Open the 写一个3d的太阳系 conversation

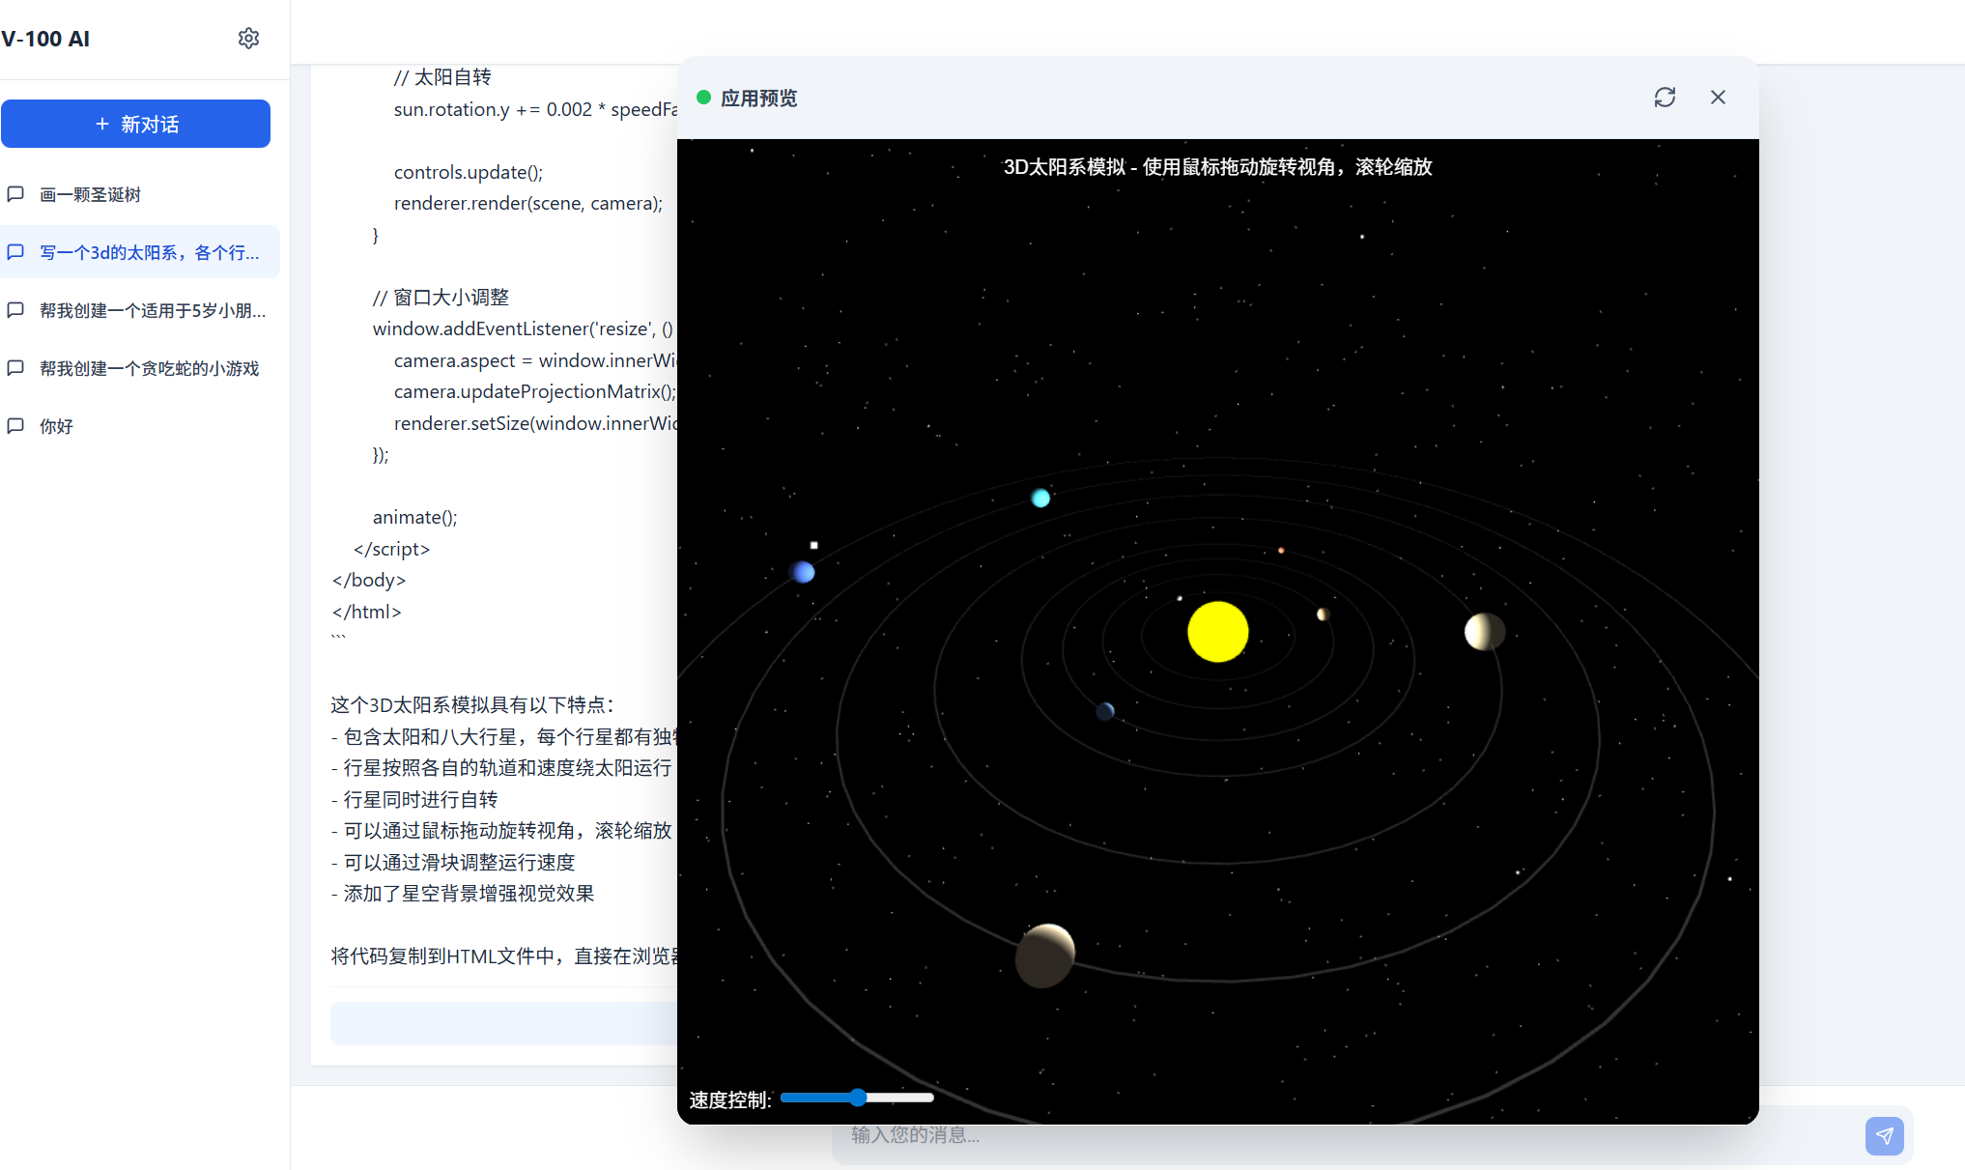click(140, 252)
